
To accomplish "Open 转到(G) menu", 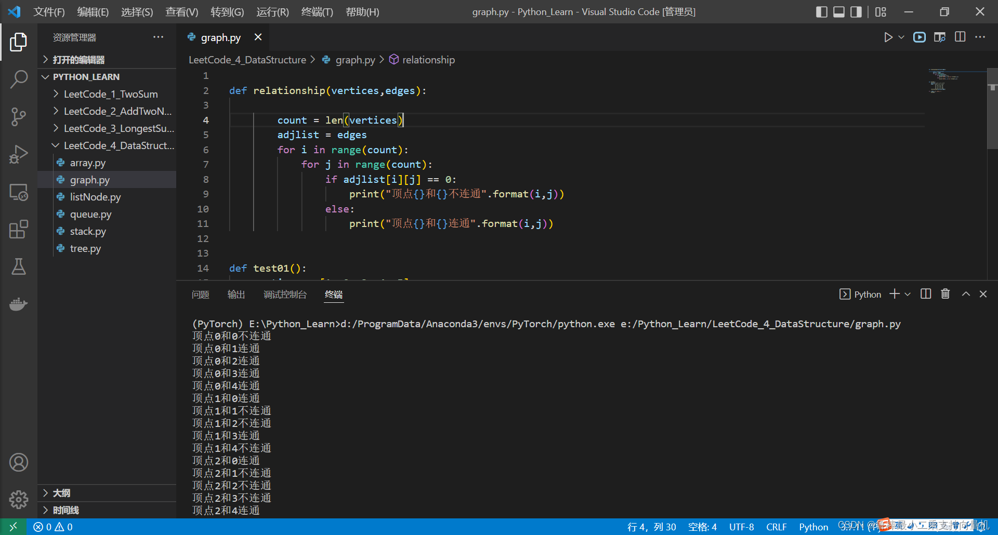I will [x=227, y=12].
